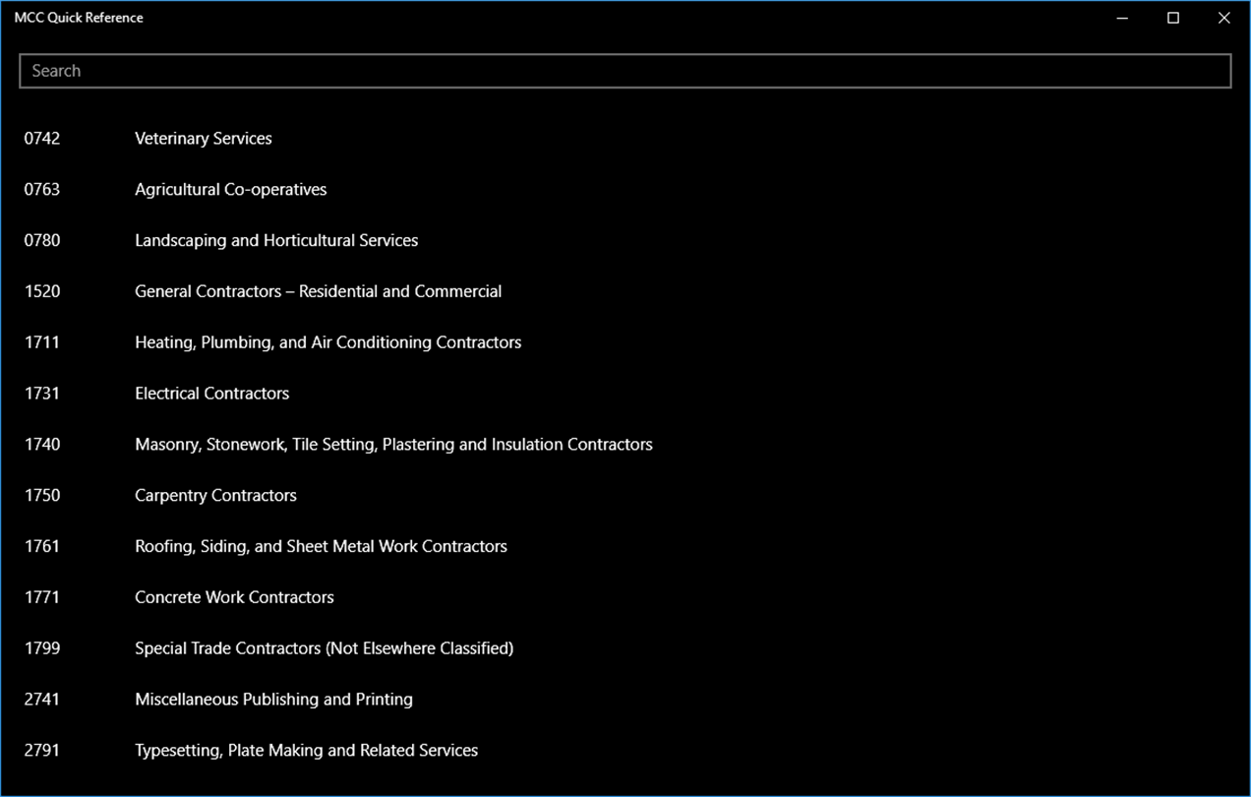1251x797 pixels.
Task: Open Miscellaneous Publishing and Printing item
Action: [x=273, y=700]
